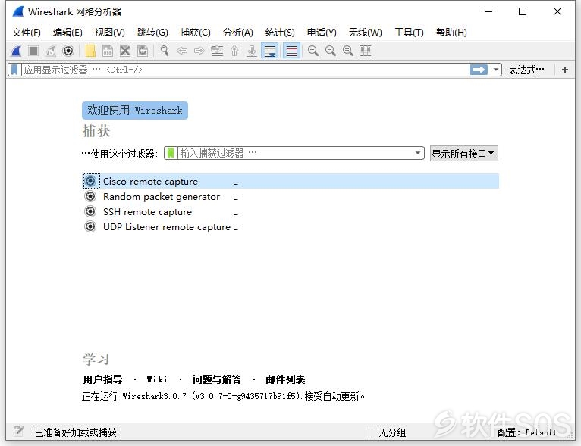Open 统计(S) menu

[x=280, y=33]
